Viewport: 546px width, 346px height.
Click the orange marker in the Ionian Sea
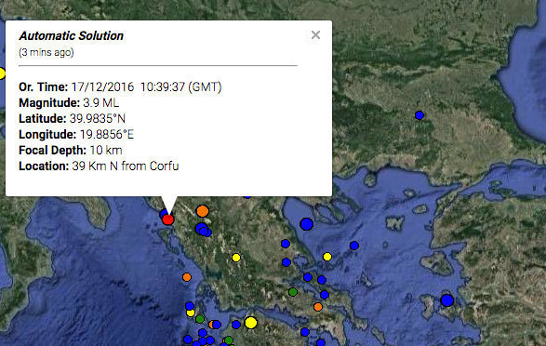(187, 277)
